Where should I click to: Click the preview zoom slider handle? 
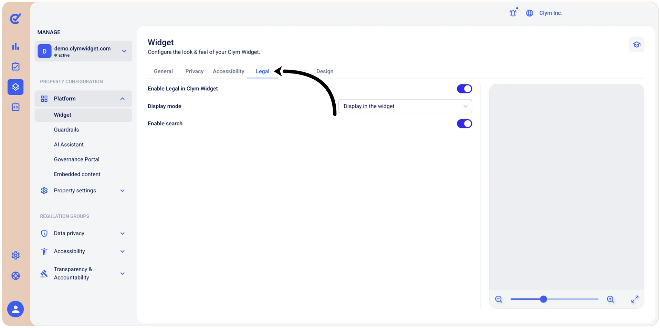pyautogui.click(x=543, y=299)
